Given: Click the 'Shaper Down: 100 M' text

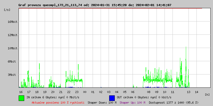Looking at the screenshot, I should coord(102,103).
